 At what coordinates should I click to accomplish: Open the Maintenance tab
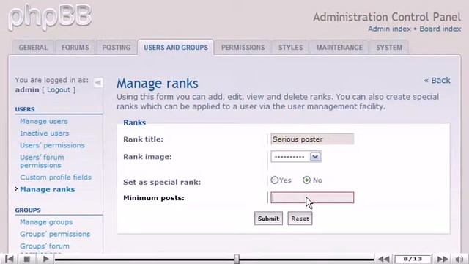click(x=339, y=48)
